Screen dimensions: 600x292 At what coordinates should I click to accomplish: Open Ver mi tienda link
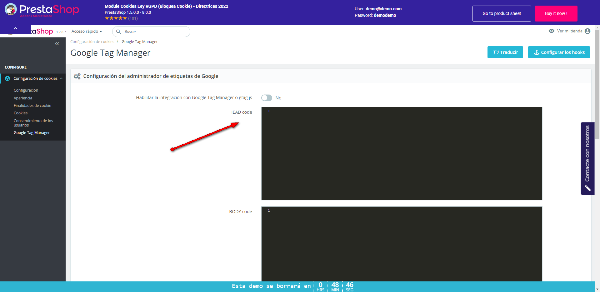coord(570,31)
